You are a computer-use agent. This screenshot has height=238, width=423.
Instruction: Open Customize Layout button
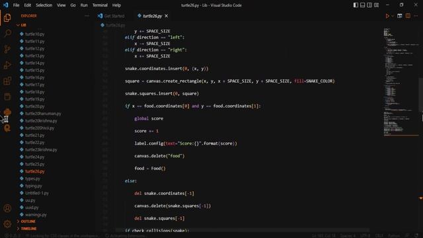point(376,5)
